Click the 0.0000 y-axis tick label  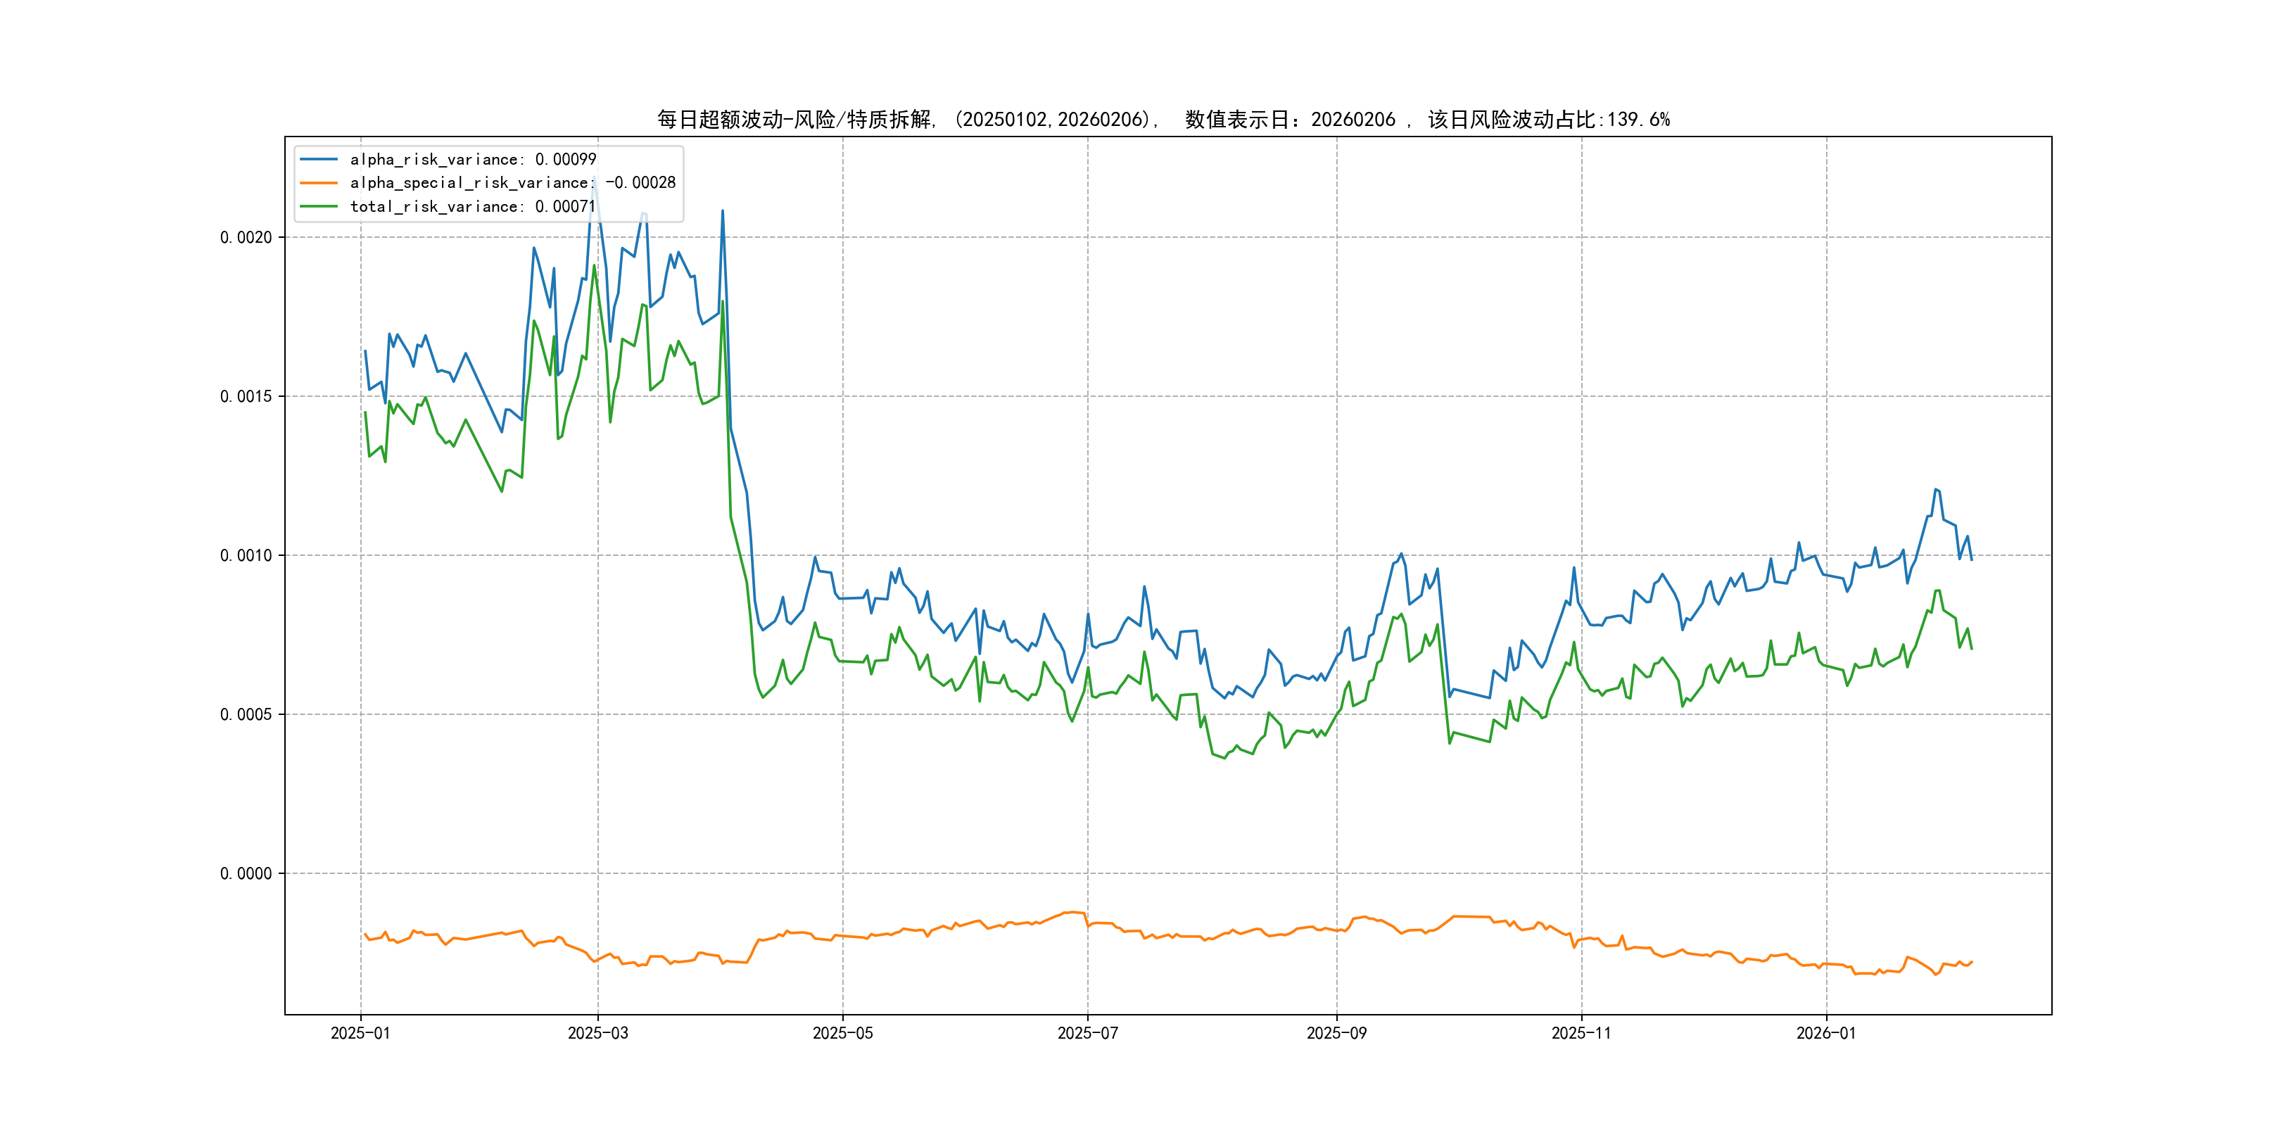(x=246, y=873)
